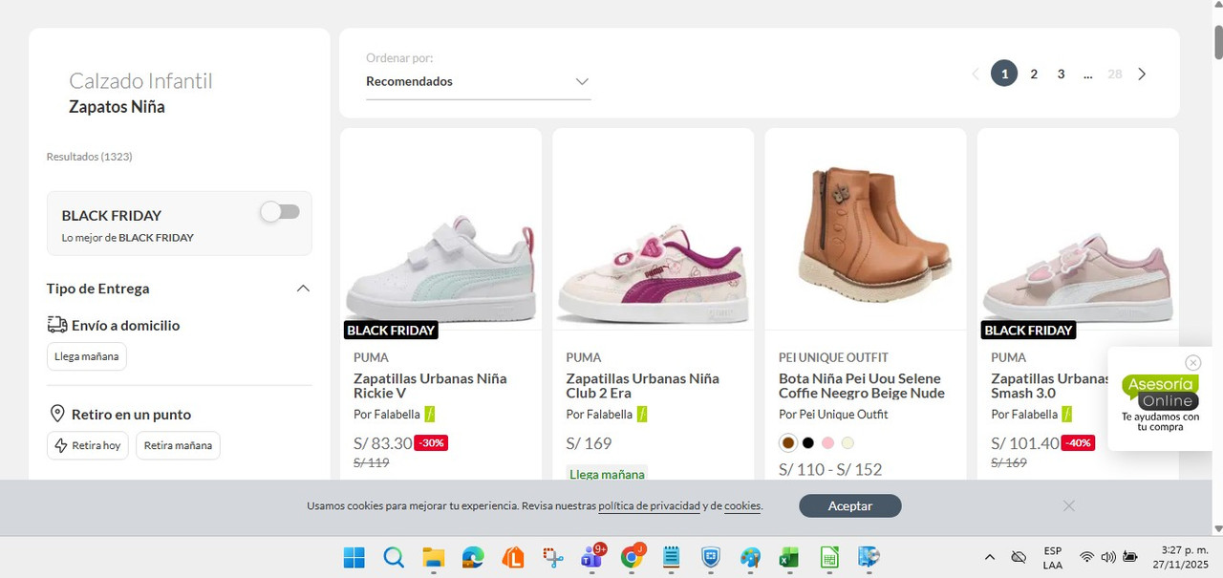Viewport: 1223px width, 578px height.
Task: Choose the brown color swatch for Pei boot
Action: (788, 442)
